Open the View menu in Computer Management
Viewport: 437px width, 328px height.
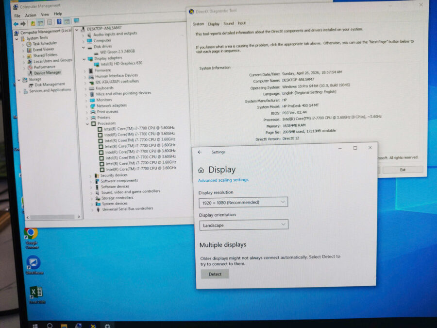(x=45, y=14)
